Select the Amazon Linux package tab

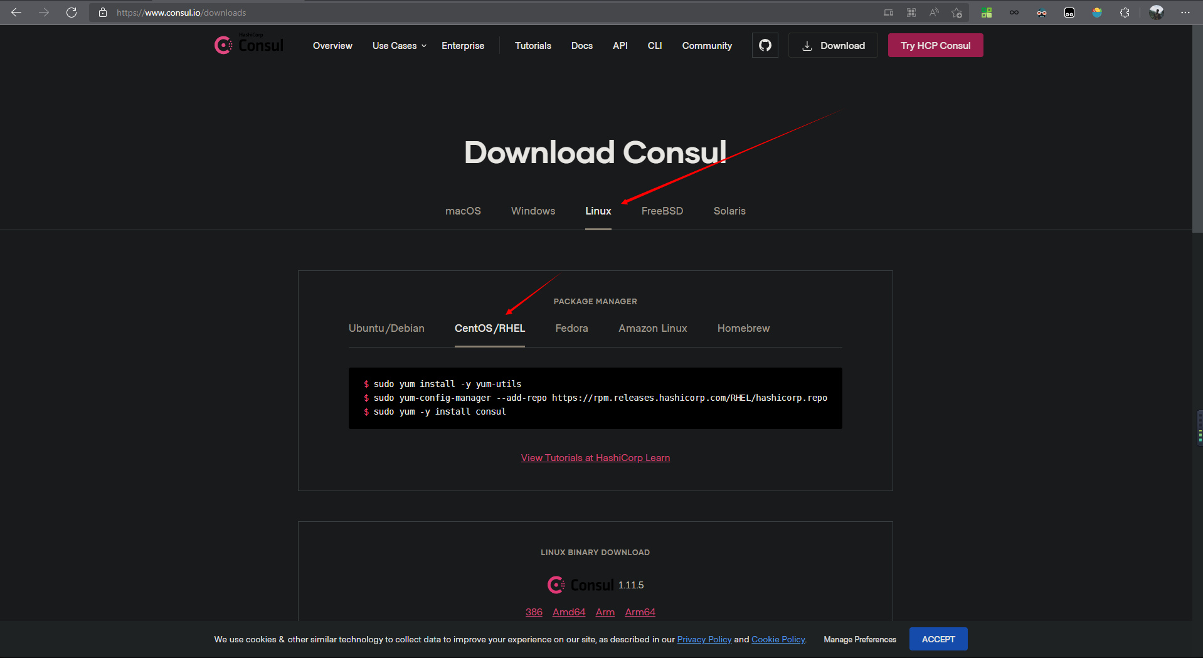pos(653,328)
